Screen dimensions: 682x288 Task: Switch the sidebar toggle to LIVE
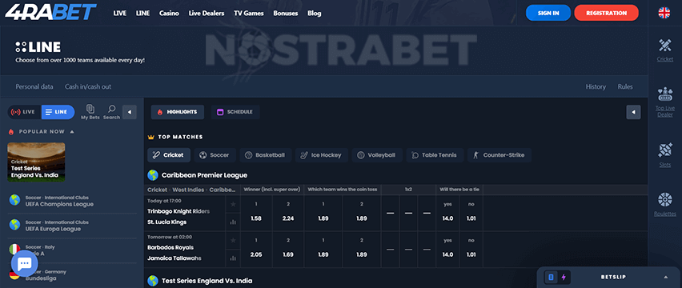click(x=24, y=112)
